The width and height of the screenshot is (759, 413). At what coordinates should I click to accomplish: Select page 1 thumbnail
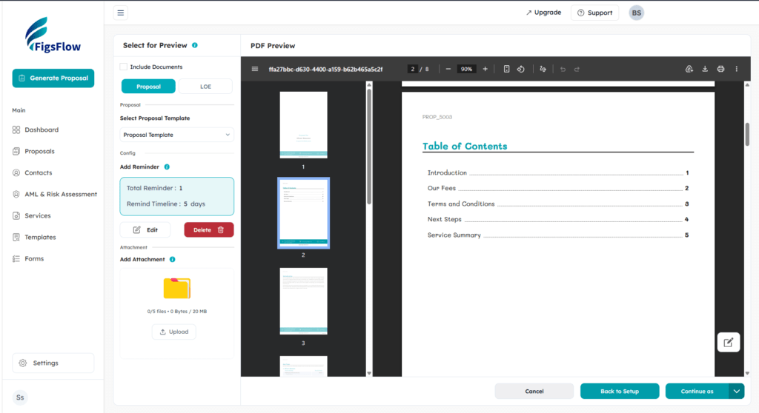pos(303,125)
